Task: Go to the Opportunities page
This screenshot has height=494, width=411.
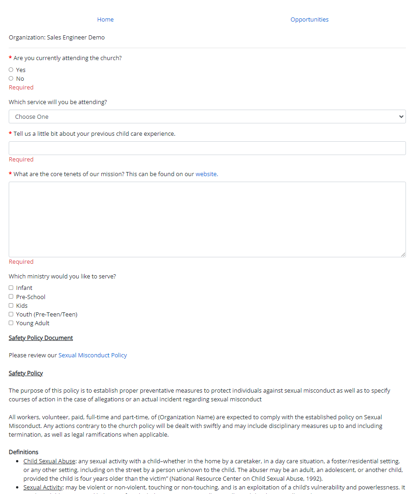Action: 309,20
